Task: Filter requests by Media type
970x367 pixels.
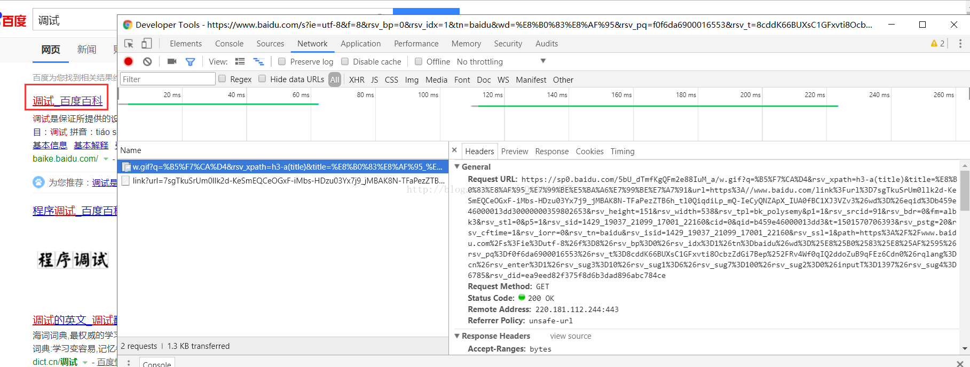Action: pos(436,79)
